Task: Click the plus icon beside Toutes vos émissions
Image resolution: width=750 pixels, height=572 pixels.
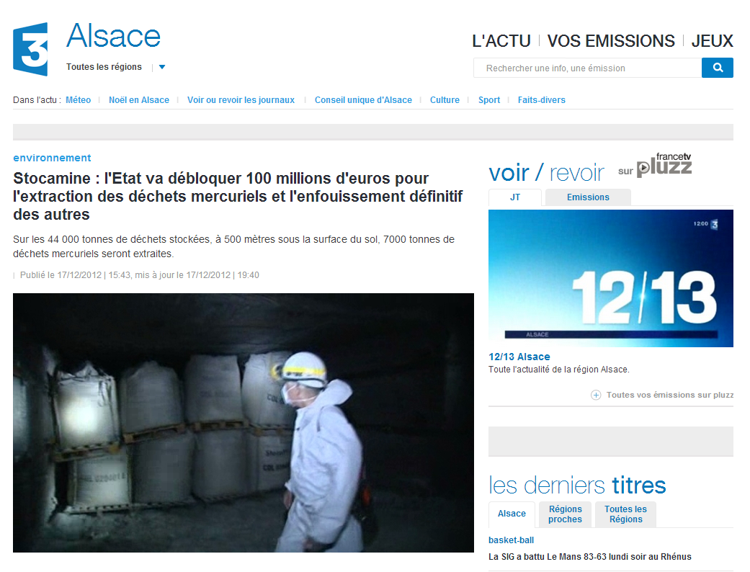Action: point(596,395)
